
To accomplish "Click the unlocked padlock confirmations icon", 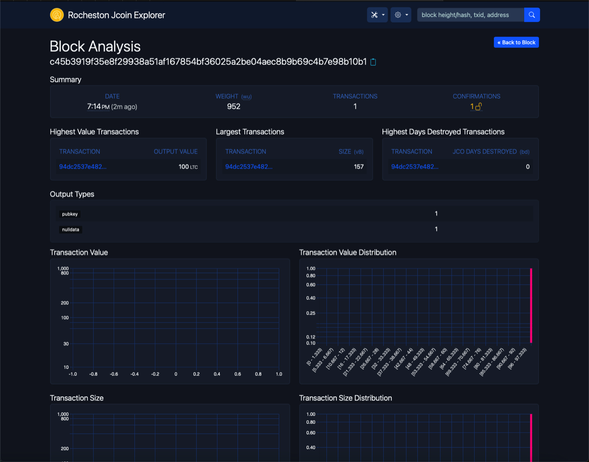I will (479, 106).
